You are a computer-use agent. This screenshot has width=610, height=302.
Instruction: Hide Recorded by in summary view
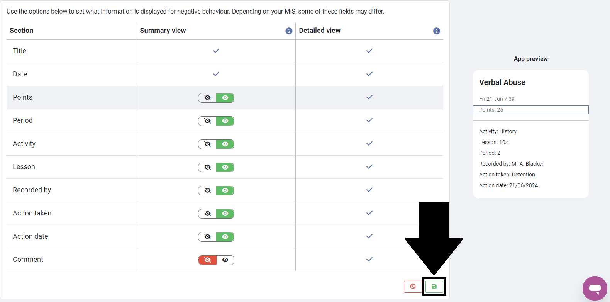207,190
